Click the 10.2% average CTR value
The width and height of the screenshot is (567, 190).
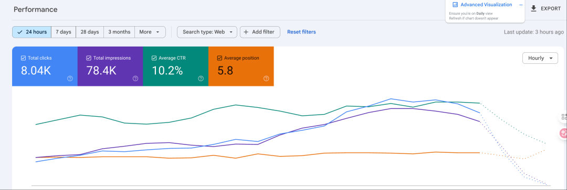click(167, 71)
